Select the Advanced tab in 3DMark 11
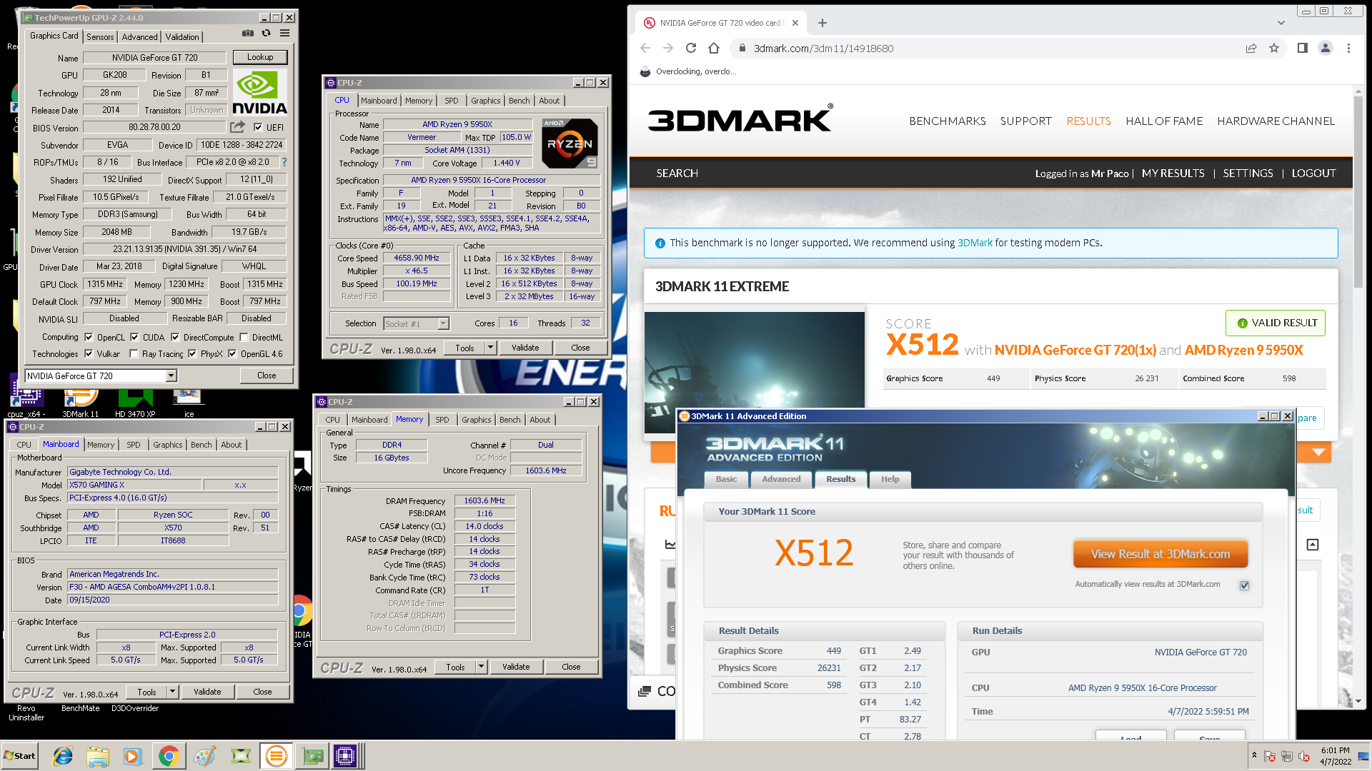Image resolution: width=1372 pixels, height=771 pixels. 781,479
